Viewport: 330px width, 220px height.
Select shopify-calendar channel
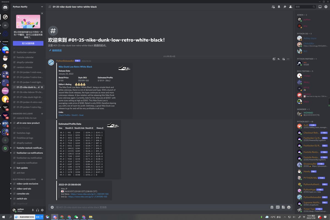tap(28, 62)
